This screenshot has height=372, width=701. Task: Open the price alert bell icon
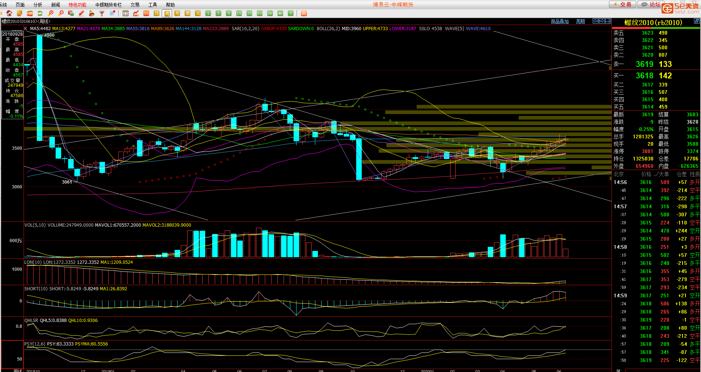[x=92, y=13]
